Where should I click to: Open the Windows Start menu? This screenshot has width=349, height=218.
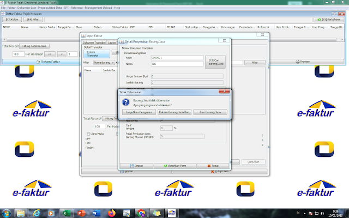point(6,213)
